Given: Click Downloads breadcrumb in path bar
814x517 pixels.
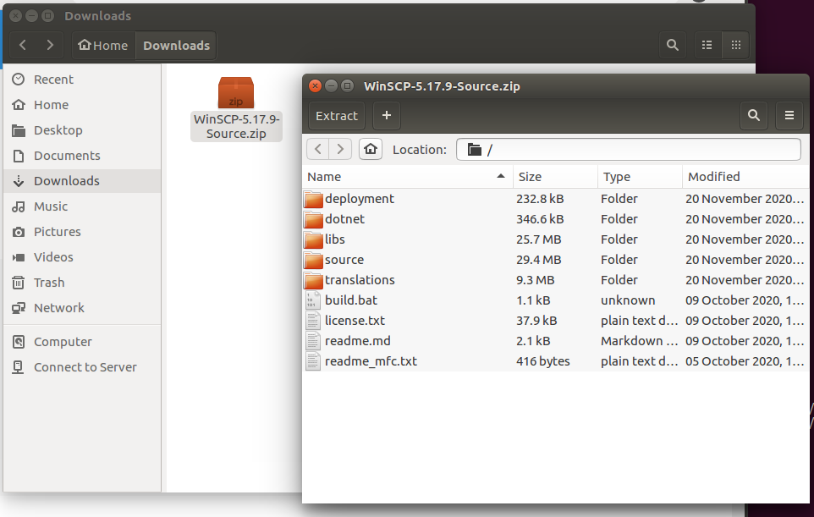Looking at the screenshot, I should [176, 45].
